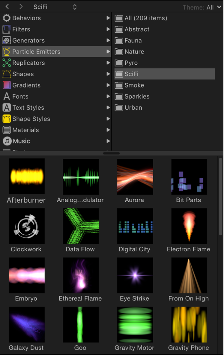Image resolution: width=224 pixels, height=355 pixels.
Task: Select the Eye Strike emitter thumbnail
Action: click(135, 275)
